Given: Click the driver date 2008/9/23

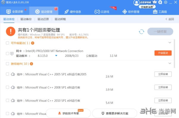Looking at the screenshot, I should point(72,56).
